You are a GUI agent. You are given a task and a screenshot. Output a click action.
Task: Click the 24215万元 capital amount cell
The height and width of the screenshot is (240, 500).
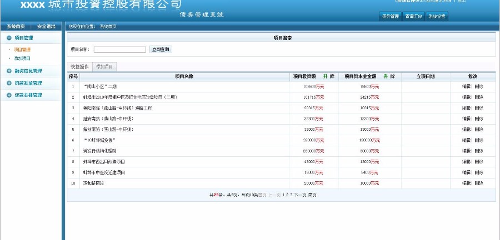pyautogui.click(x=369, y=98)
